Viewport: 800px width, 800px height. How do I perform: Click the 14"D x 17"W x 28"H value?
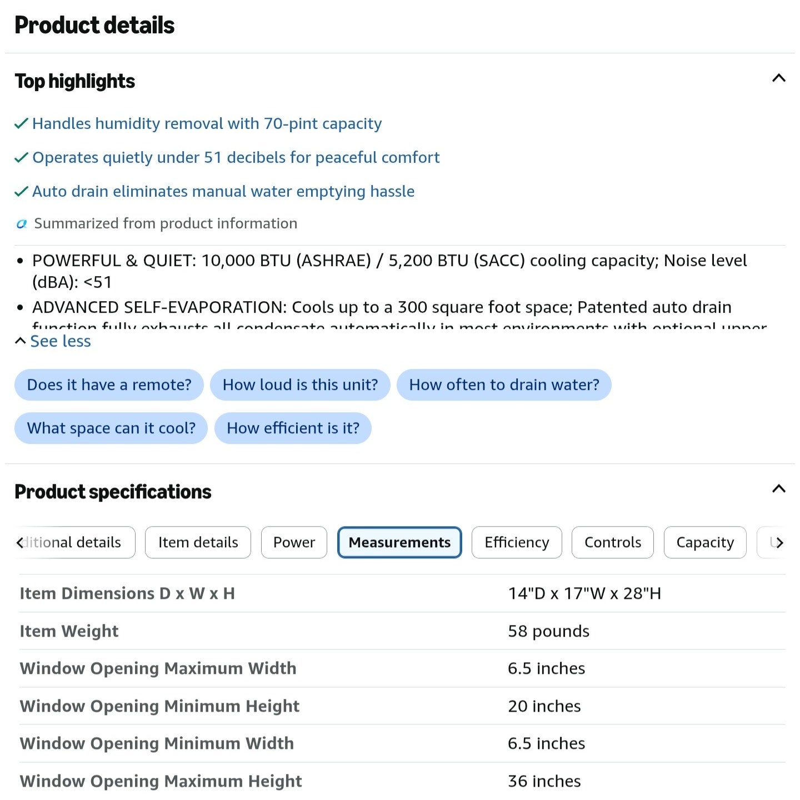coord(584,593)
